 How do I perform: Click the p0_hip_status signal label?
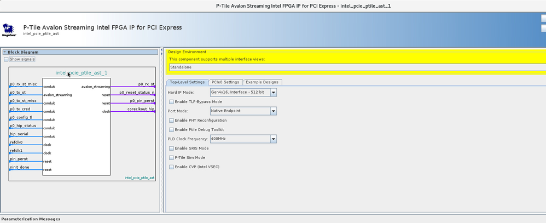[23, 125]
